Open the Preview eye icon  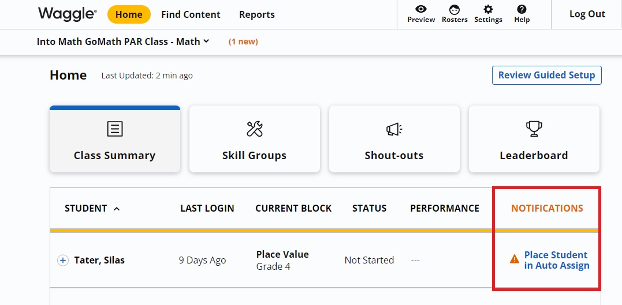421,9
